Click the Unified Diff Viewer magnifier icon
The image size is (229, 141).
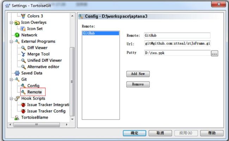(23, 60)
